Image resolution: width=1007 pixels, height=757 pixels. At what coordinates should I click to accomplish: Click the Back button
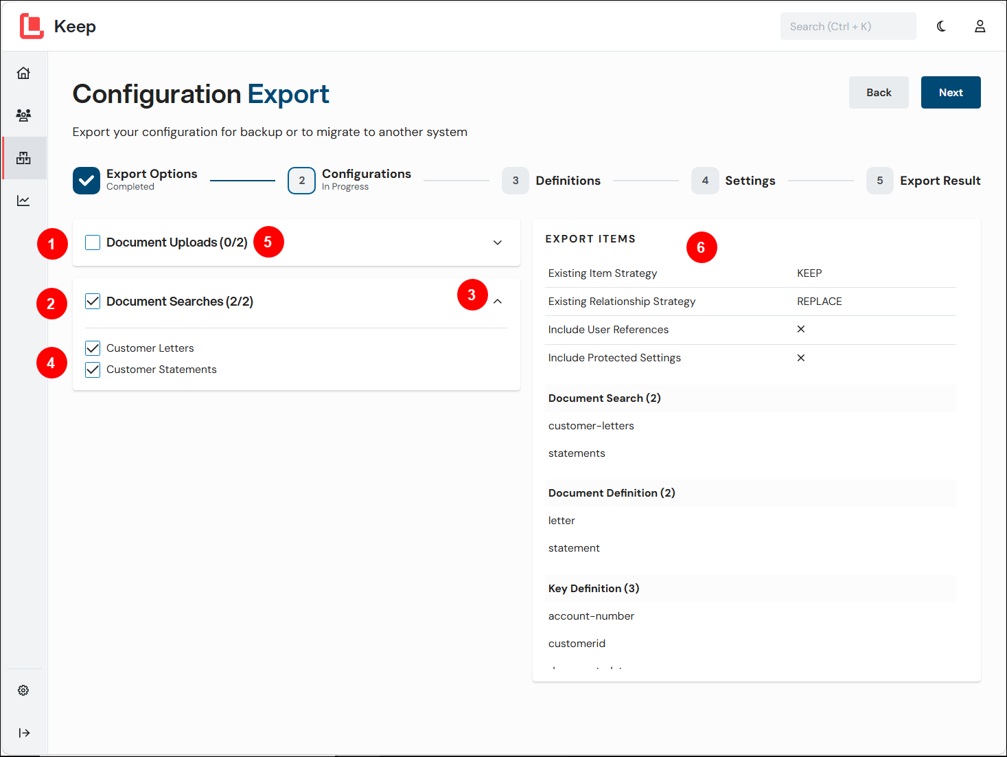pos(879,92)
